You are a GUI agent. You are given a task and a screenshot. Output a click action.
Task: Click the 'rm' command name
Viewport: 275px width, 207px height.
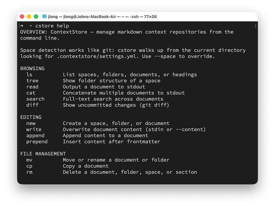point(29,172)
